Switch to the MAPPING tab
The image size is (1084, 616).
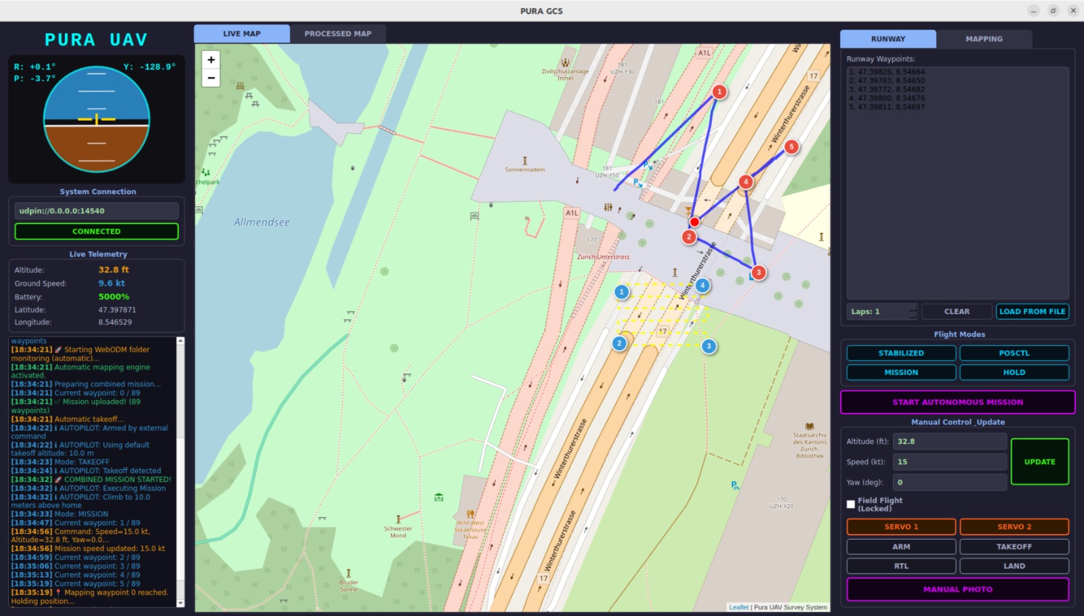point(984,39)
